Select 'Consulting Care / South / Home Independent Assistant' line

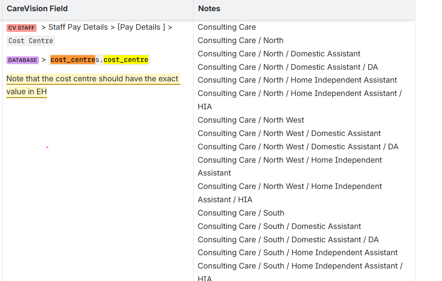click(x=298, y=253)
